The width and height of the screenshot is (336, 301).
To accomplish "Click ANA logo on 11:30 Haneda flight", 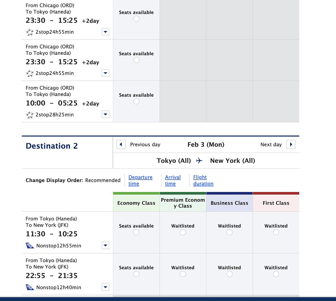I will [x=30, y=246].
